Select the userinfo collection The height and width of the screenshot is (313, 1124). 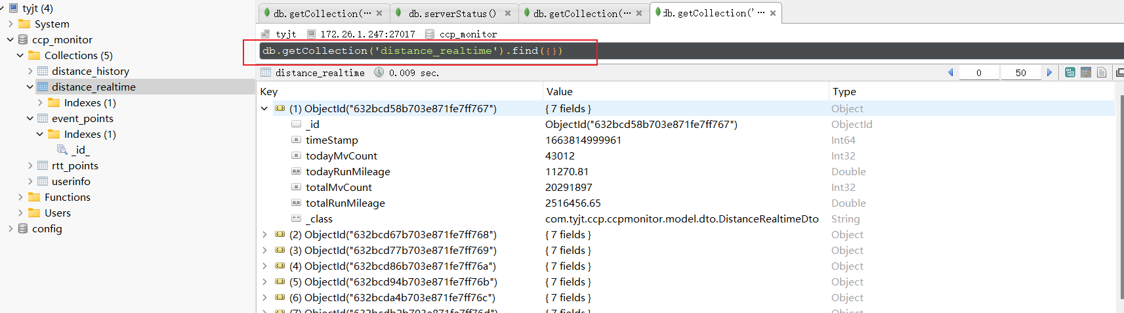71,182
